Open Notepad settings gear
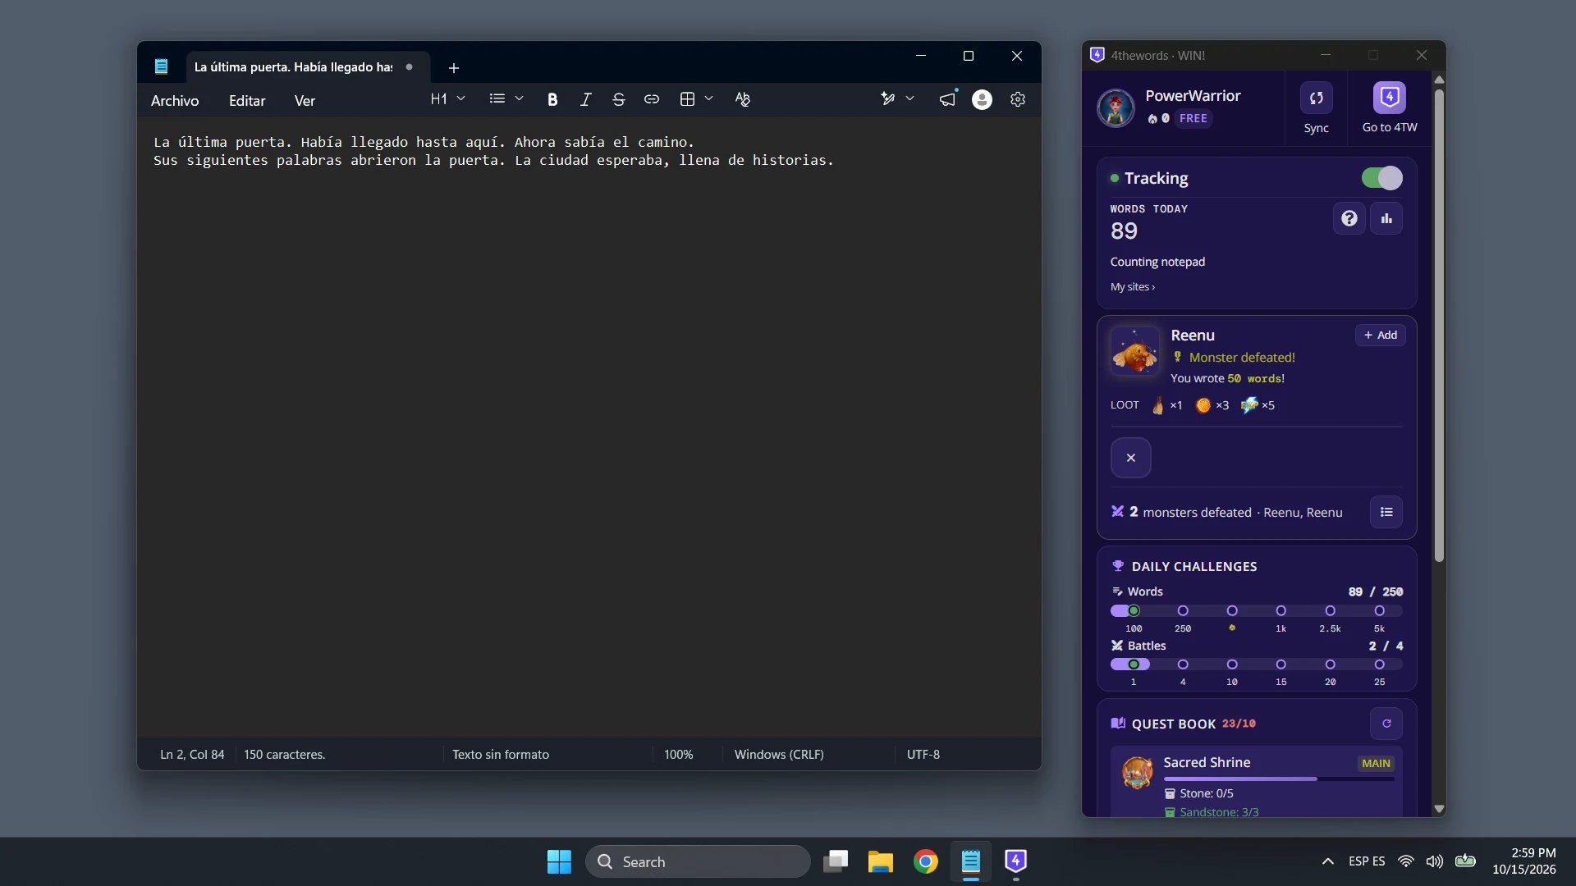 (x=1018, y=99)
